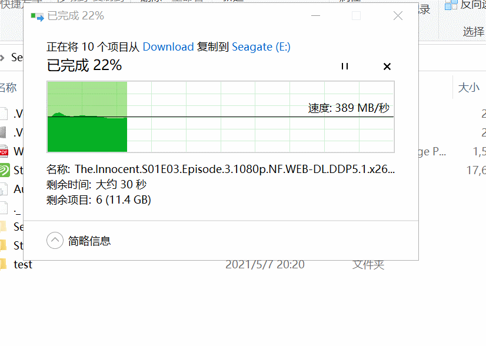Open the Seagate (E:) destination link
The height and width of the screenshot is (346, 486).
261,47
